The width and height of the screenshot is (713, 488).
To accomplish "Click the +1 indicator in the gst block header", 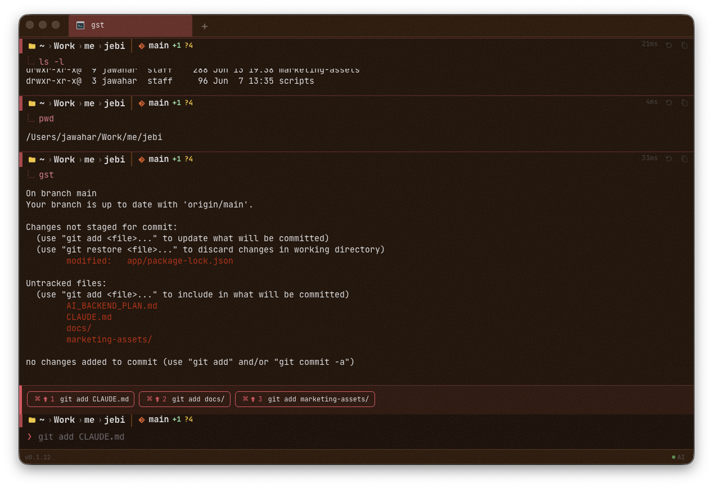I will (x=177, y=159).
